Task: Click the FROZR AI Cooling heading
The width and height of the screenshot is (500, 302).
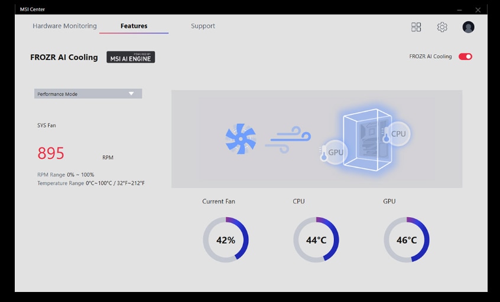Action: click(x=64, y=57)
